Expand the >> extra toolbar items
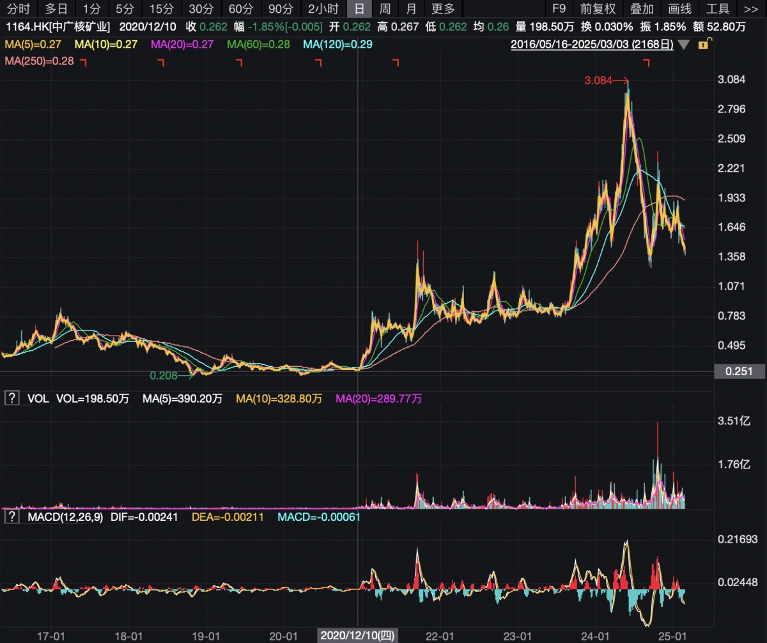Viewport: 767px width, 643px height. 751,8
